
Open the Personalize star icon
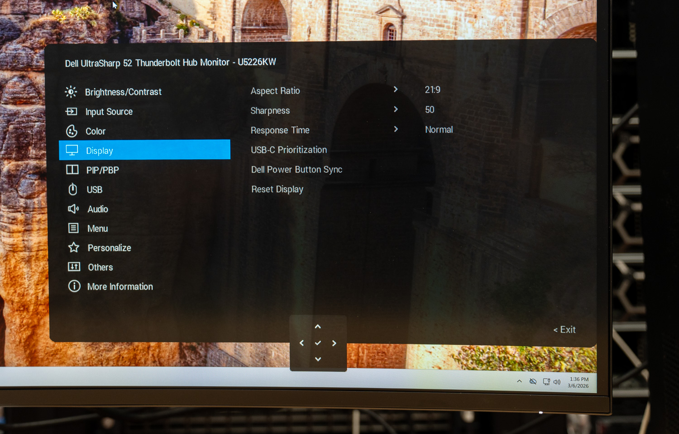[x=73, y=248]
